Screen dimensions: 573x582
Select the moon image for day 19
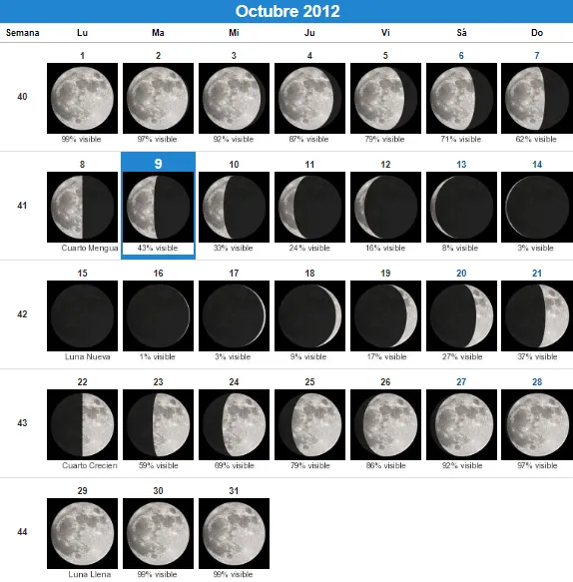385,315
